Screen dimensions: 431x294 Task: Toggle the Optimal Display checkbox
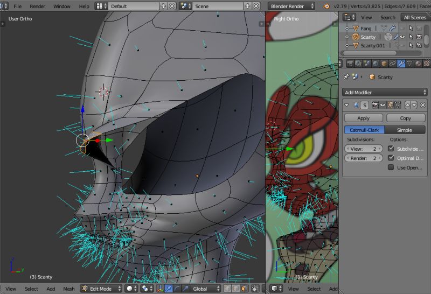pyautogui.click(x=391, y=158)
